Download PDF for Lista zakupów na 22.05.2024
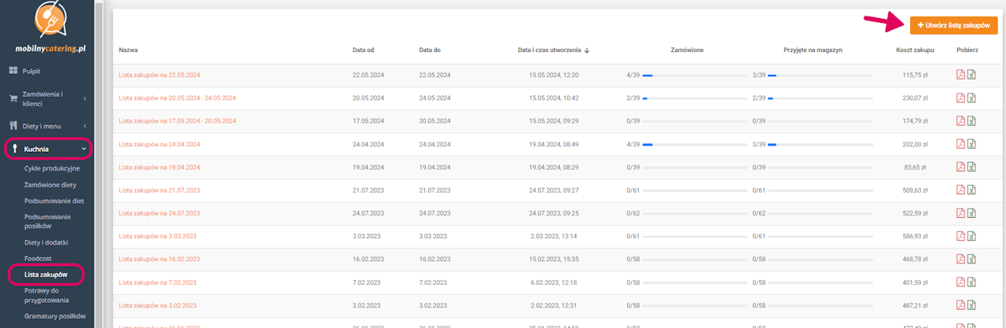The width and height of the screenshot is (1006, 328). click(960, 76)
